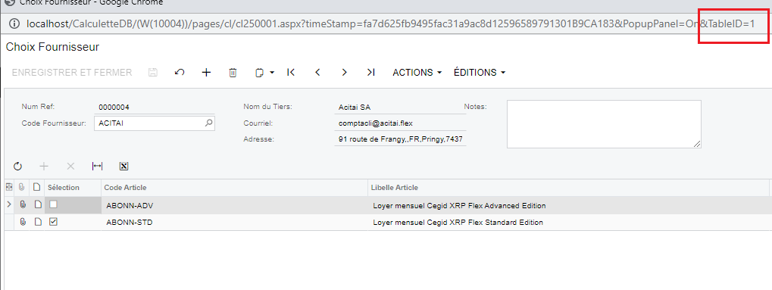Click the Num Ref value 0000004

[x=114, y=108]
